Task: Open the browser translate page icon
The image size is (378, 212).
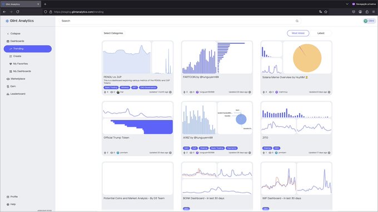Action: tap(320, 12)
